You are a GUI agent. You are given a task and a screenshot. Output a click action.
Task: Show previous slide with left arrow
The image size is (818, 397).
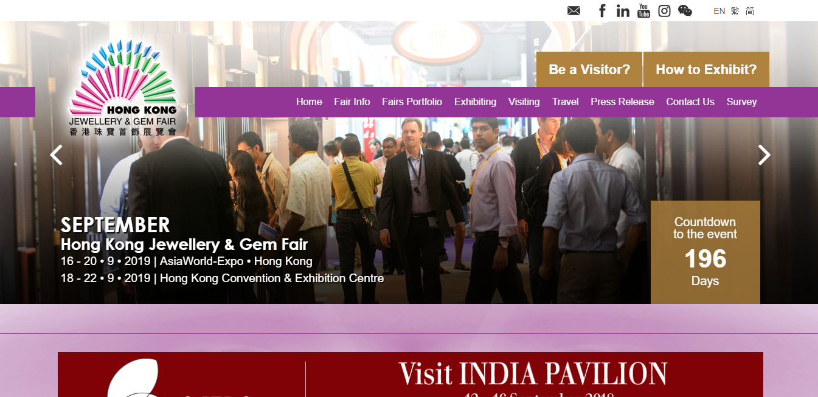[x=56, y=155]
